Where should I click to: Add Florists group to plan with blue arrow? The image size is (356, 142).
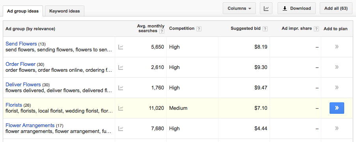point(337,108)
